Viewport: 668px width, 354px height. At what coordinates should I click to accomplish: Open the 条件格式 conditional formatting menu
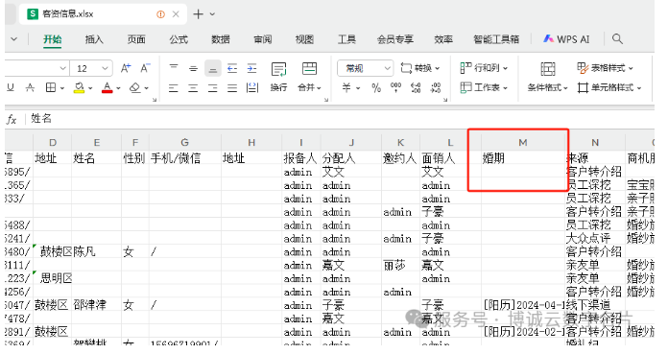[x=548, y=77]
